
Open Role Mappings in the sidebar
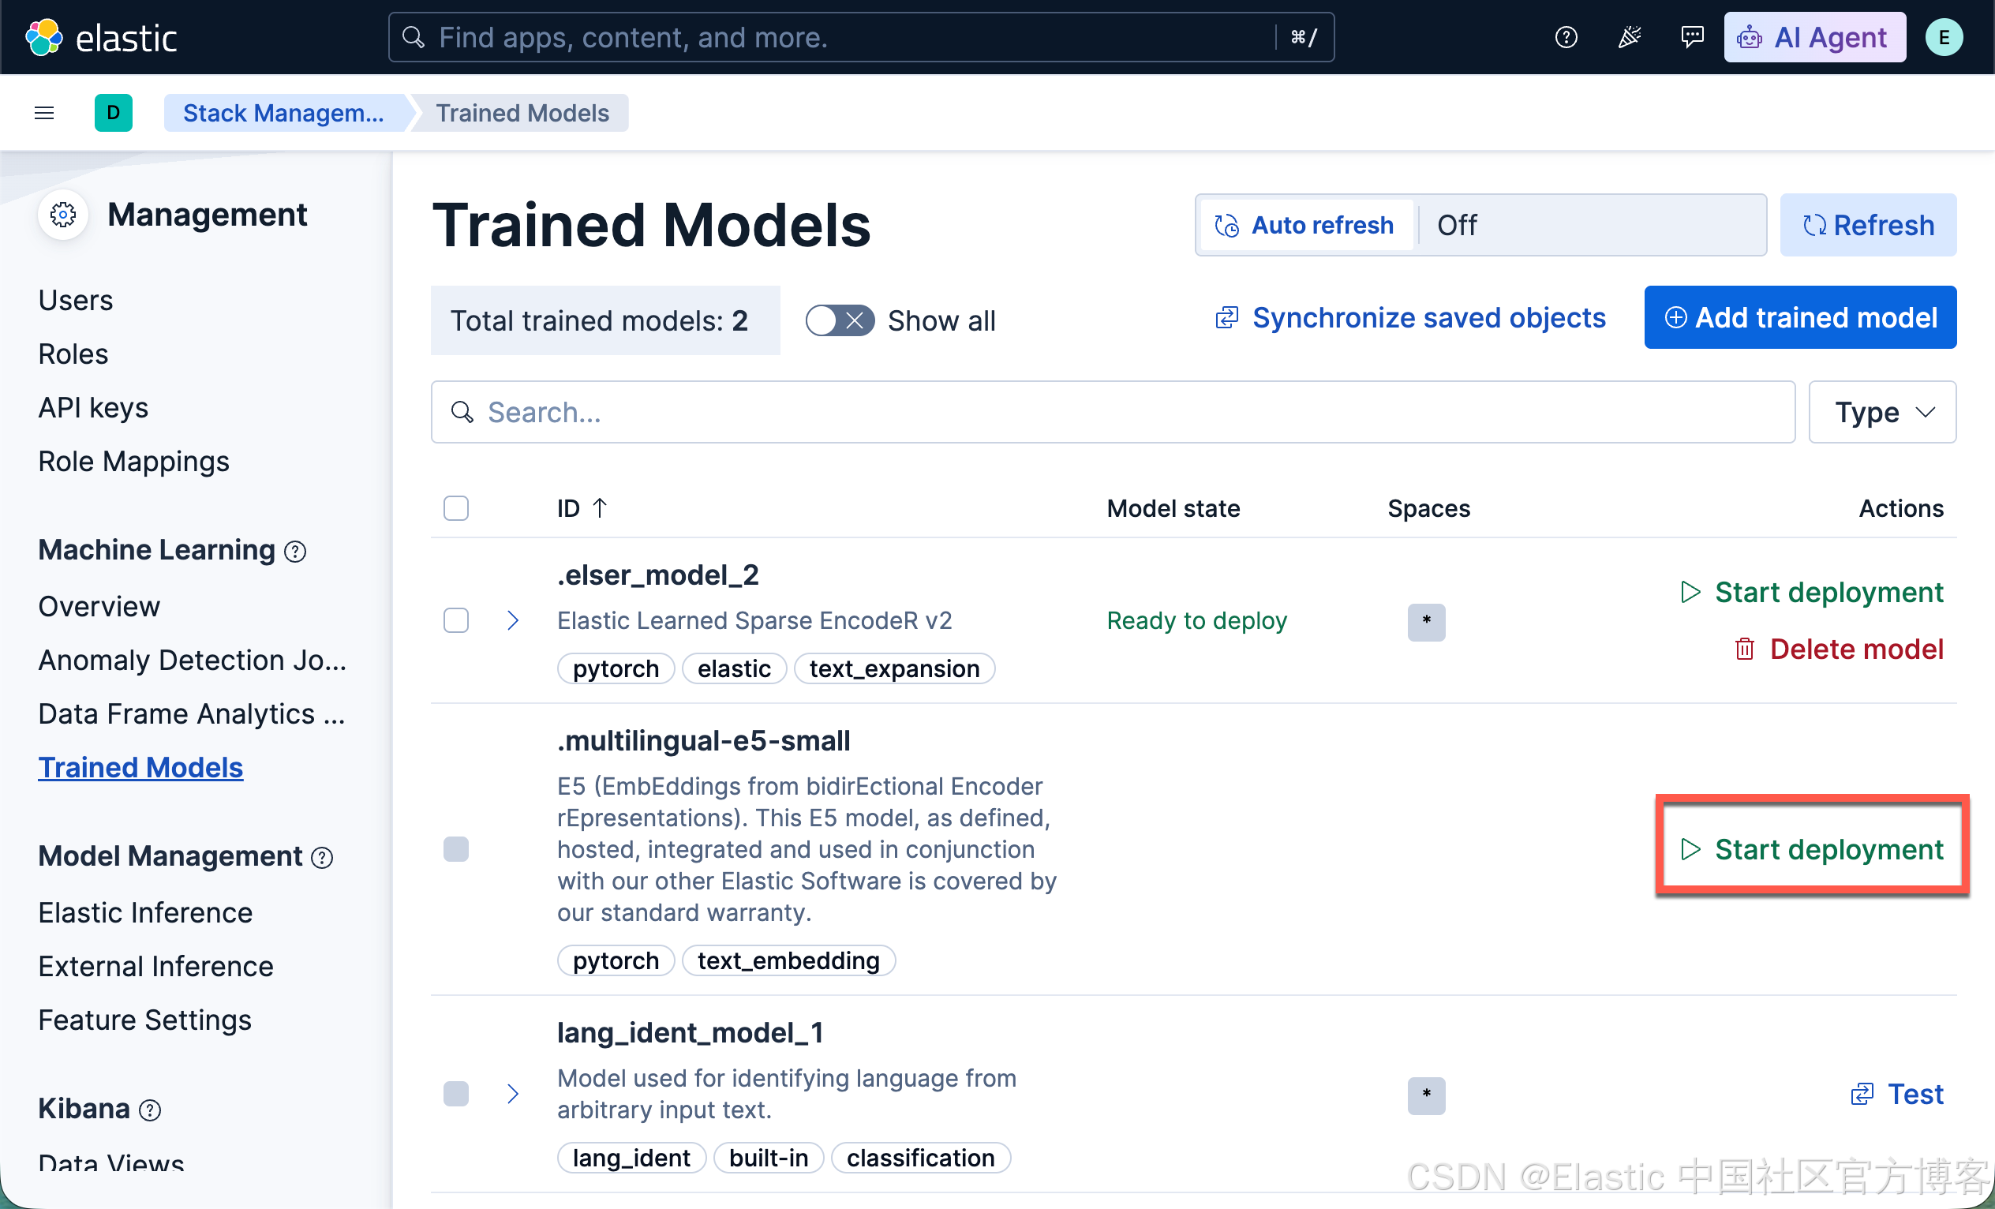point(133,461)
